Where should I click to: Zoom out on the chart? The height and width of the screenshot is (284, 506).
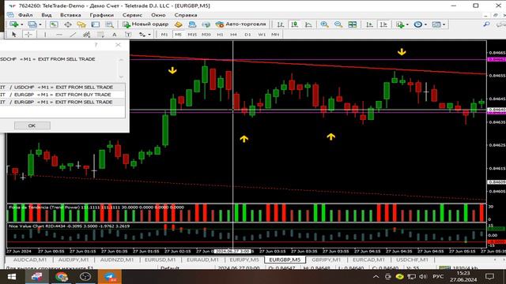pos(338,24)
